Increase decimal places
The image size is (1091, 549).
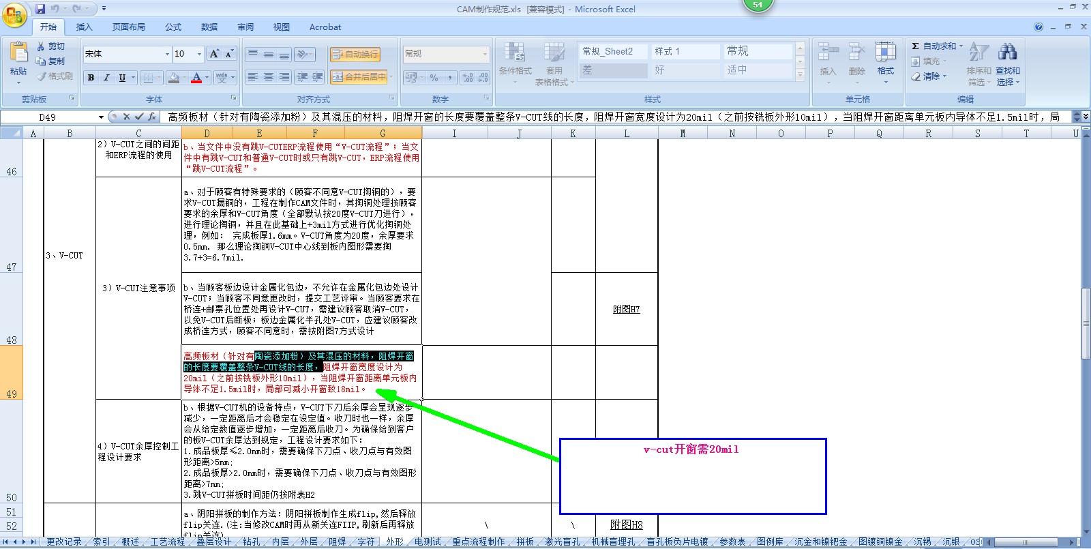click(x=468, y=78)
